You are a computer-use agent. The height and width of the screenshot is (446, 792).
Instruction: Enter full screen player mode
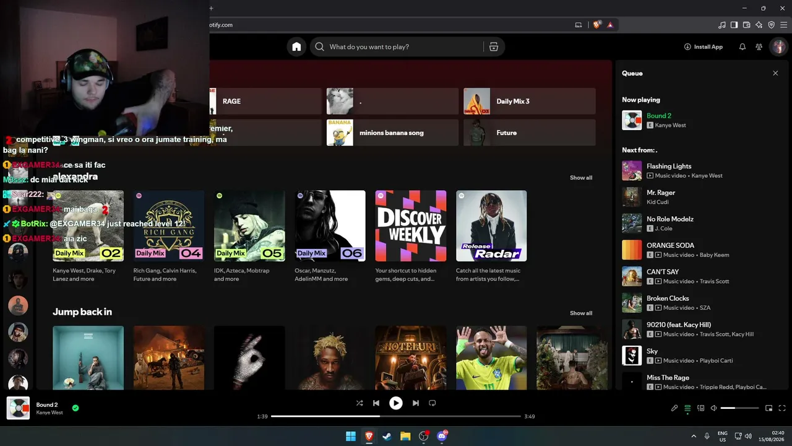782,408
